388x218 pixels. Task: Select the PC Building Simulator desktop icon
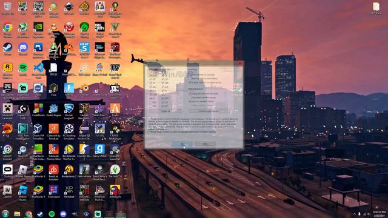69,131
